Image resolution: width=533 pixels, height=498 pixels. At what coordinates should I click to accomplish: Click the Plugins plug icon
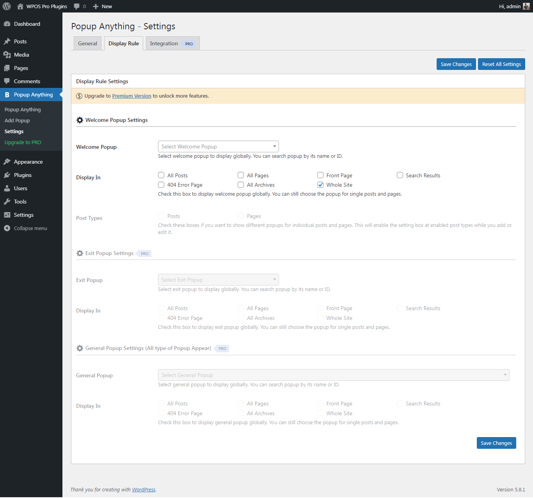pos(7,175)
